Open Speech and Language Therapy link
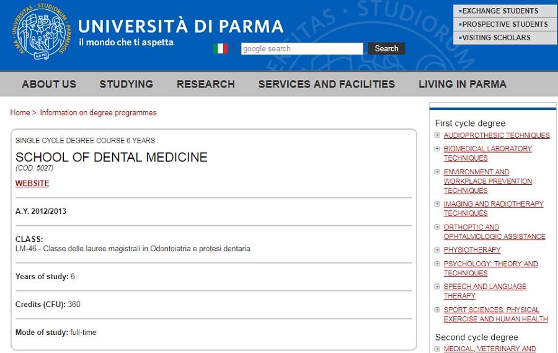This screenshot has width=558, height=353. click(x=485, y=291)
